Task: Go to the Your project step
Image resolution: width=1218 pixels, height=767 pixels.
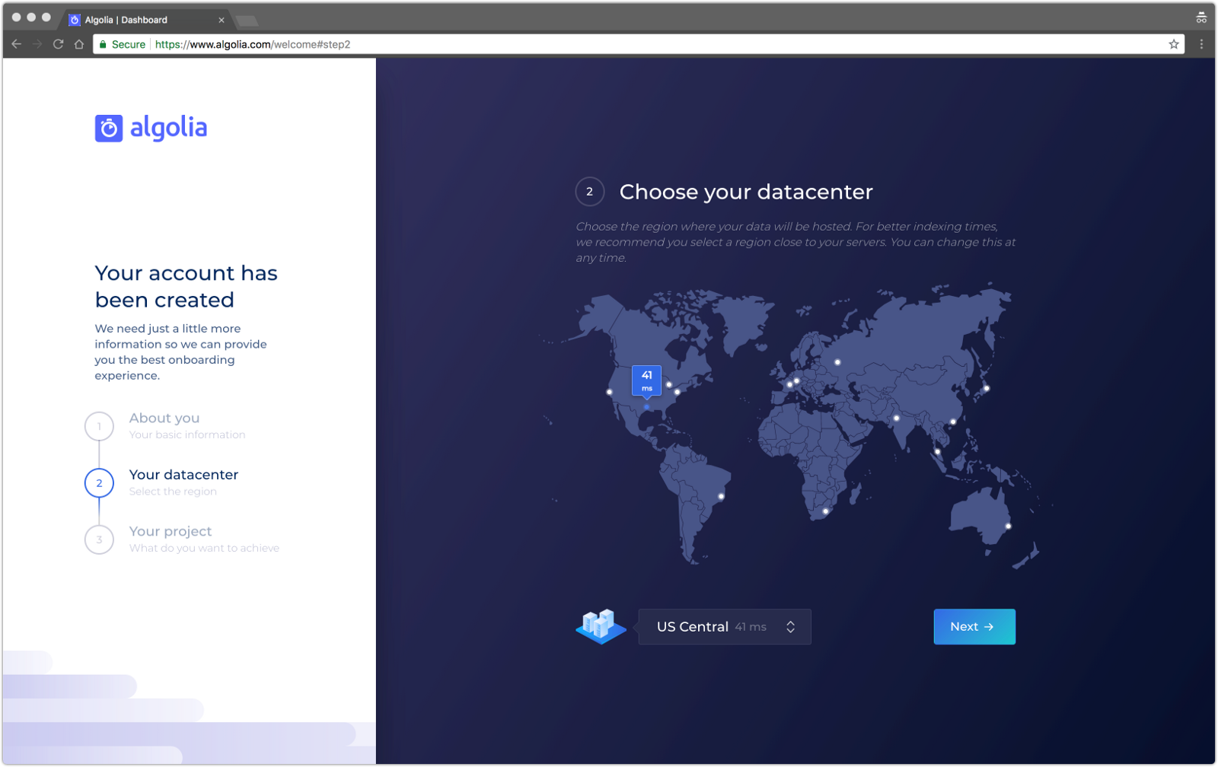Action: pyautogui.click(x=171, y=531)
